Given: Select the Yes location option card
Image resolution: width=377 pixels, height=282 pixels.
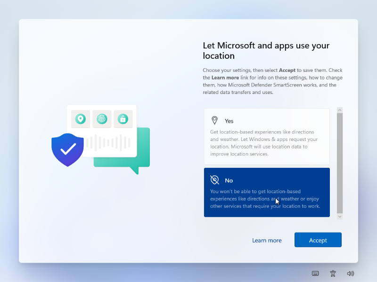Looking at the screenshot, I should tap(267, 136).
